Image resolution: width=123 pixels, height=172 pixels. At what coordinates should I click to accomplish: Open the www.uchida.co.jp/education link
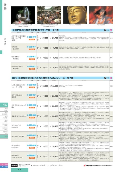click(48, 165)
